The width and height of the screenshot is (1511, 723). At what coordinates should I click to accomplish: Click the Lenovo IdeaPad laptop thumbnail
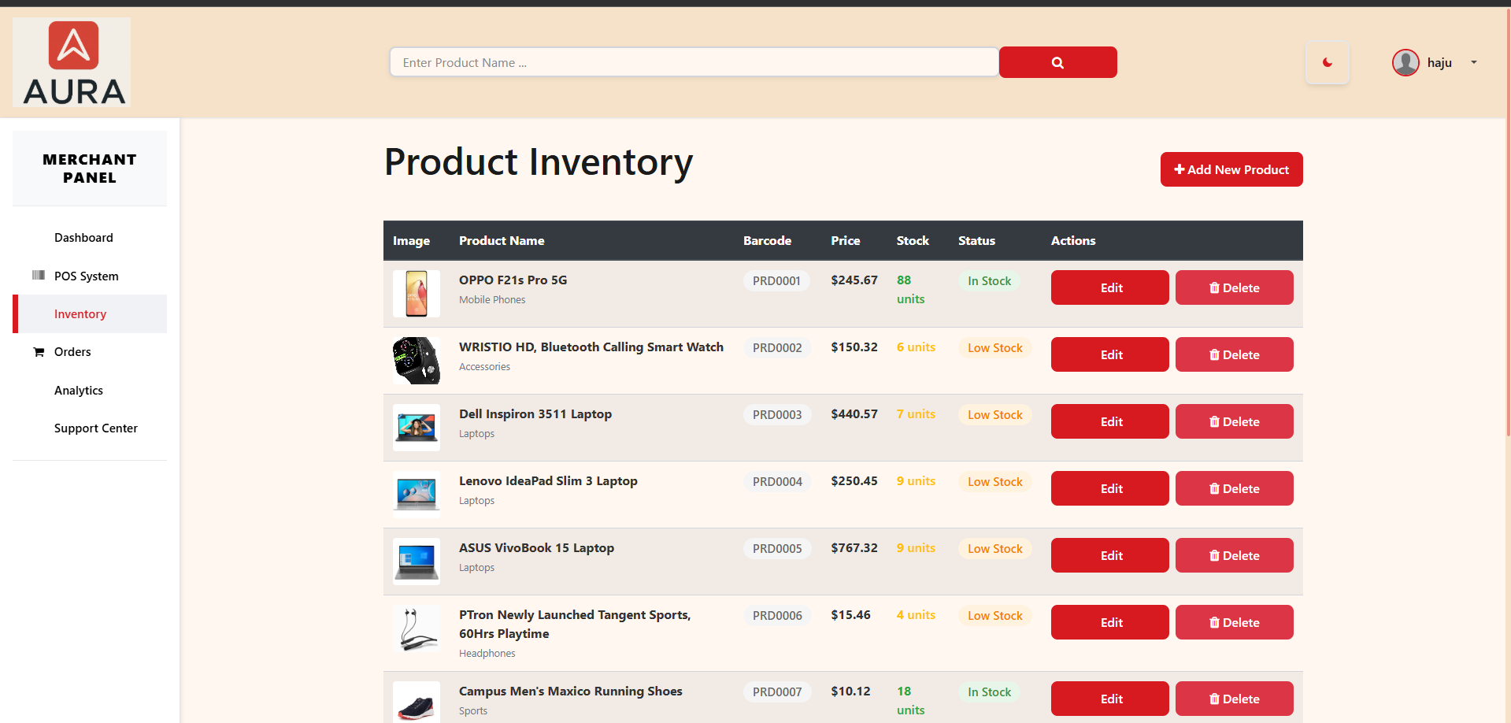pyautogui.click(x=417, y=495)
